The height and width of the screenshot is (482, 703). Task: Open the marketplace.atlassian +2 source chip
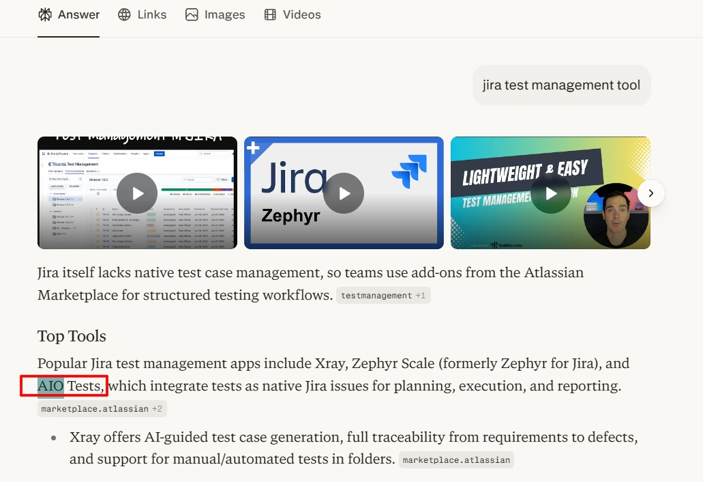pyautogui.click(x=102, y=409)
